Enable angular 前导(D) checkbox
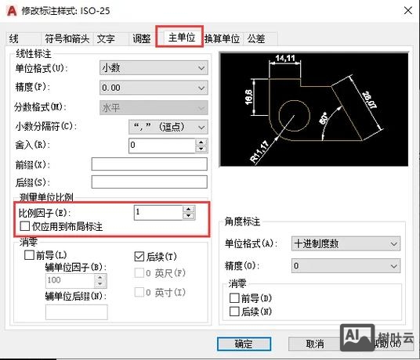420x360 pixels. point(234,297)
